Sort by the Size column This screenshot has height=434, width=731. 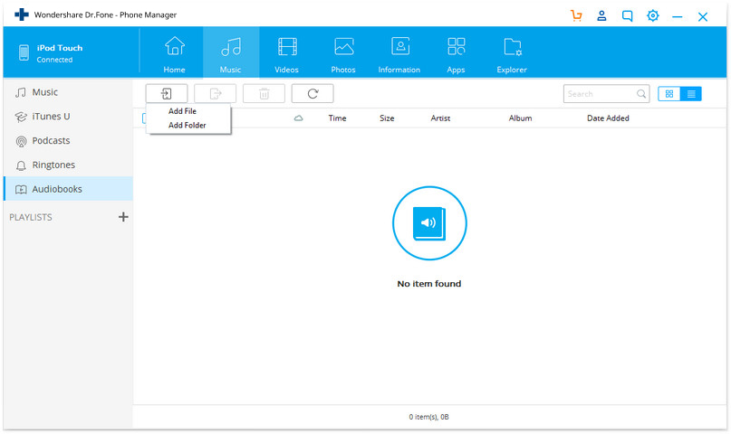coord(387,118)
